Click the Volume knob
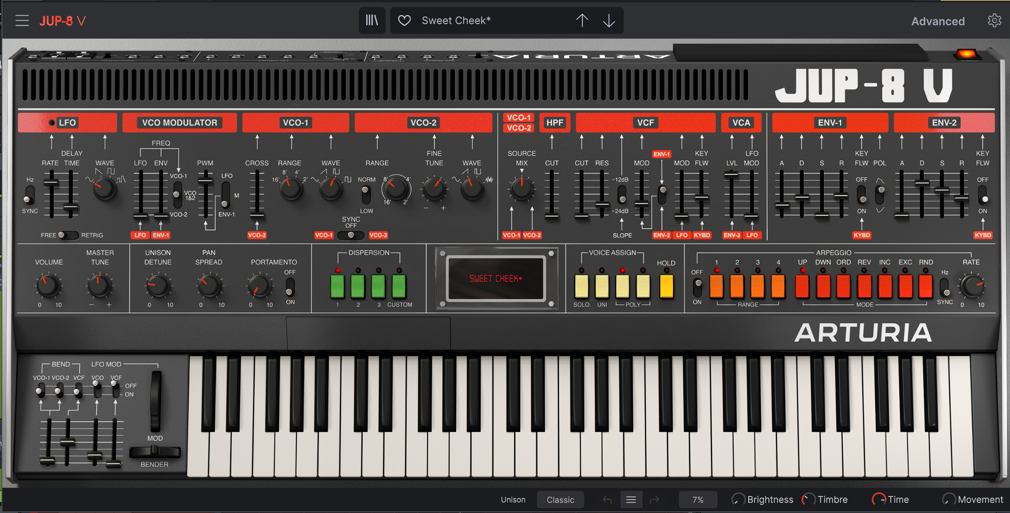 (x=48, y=286)
